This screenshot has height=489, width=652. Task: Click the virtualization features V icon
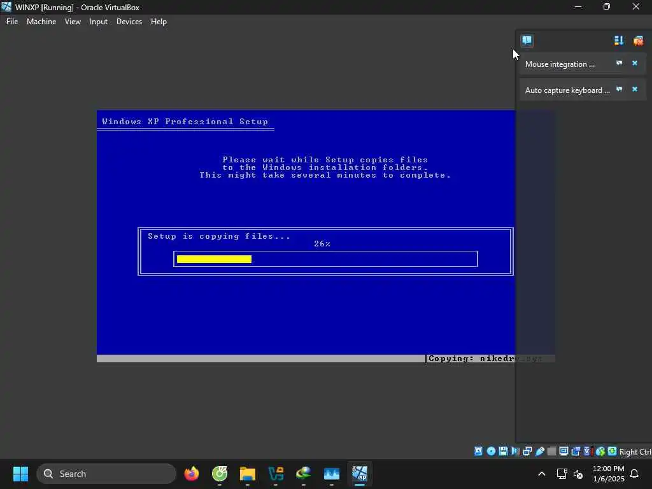[587, 451]
